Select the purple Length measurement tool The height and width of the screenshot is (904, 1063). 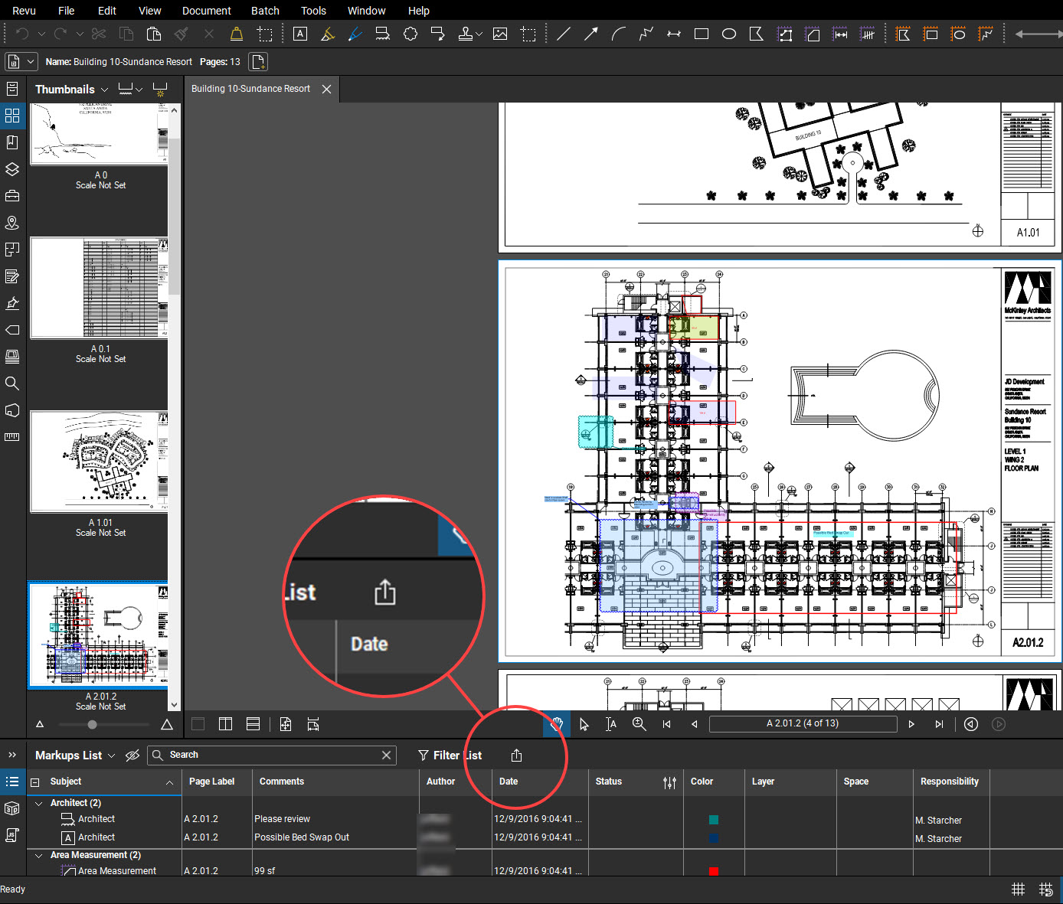[840, 34]
